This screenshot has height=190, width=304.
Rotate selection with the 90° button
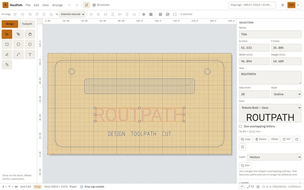click(x=287, y=139)
